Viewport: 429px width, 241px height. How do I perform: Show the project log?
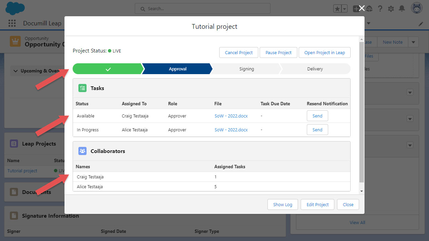pos(282,204)
